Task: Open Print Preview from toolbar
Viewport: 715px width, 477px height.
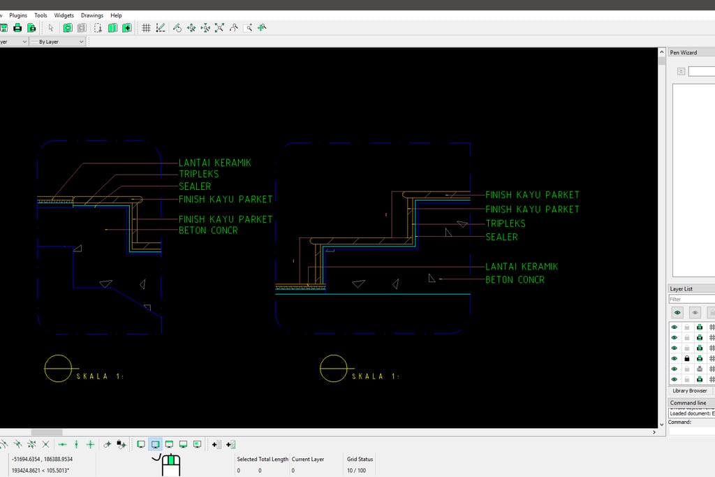Action: (x=31, y=28)
